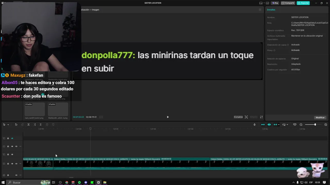Mute the upper video overlay track

16,146
